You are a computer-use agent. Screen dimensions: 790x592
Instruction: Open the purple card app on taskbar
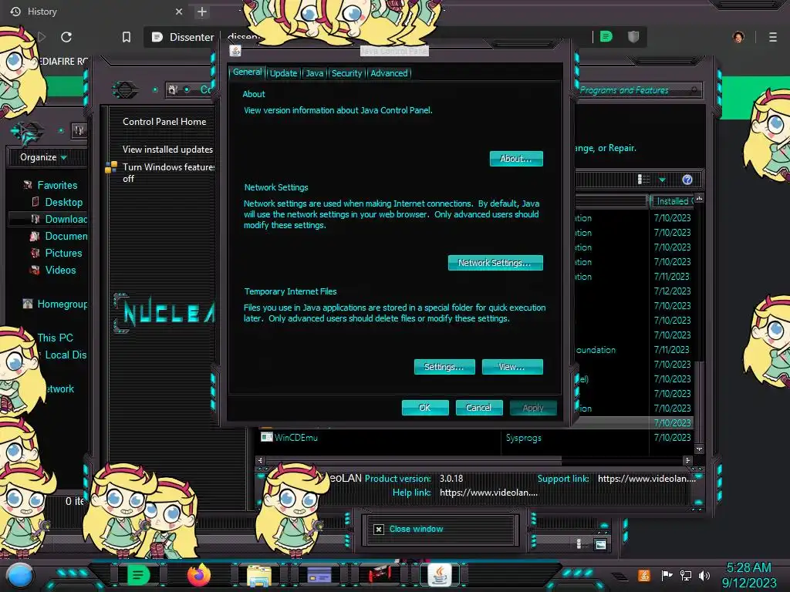click(319, 575)
